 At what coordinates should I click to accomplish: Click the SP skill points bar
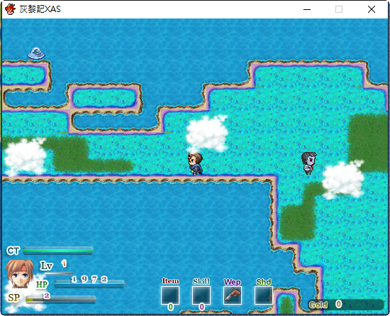pyautogui.click(x=61, y=300)
